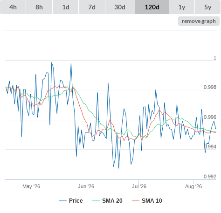Choose the 1d range tab
Screen dimensions: 221x213
coord(66,7)
